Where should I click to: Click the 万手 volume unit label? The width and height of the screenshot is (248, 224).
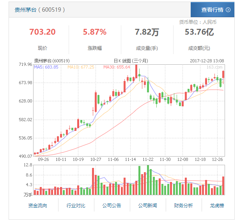point(28,195)
